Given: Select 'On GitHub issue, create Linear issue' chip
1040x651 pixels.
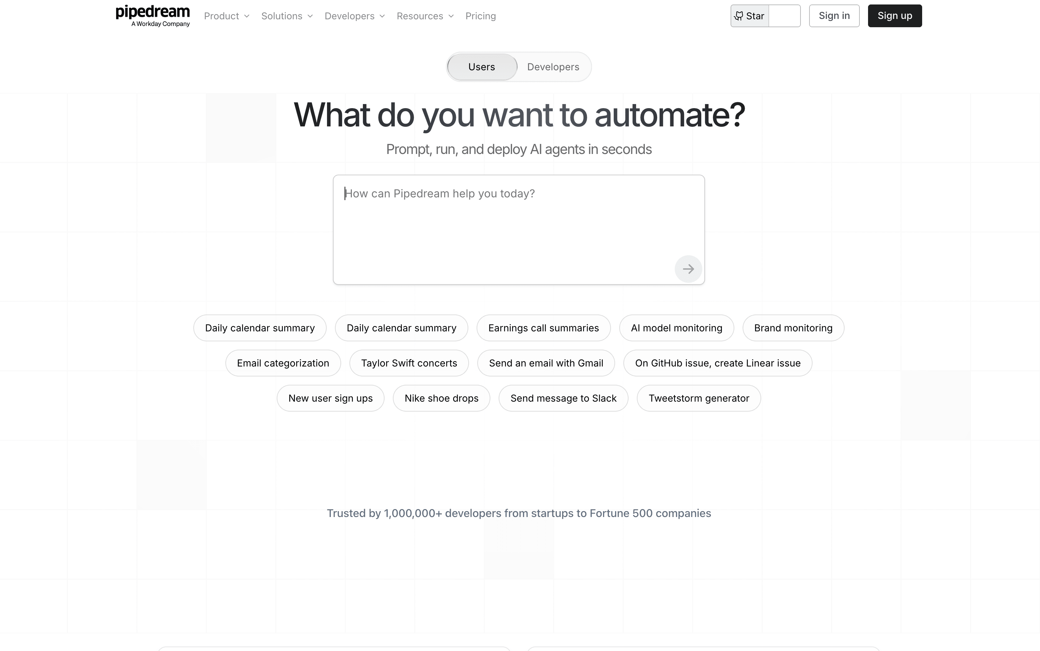Looking at the screenshot, I should [x=718, y=363].
